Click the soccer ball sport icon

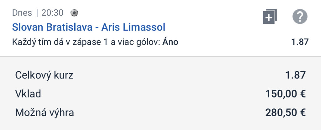[74, 13]
